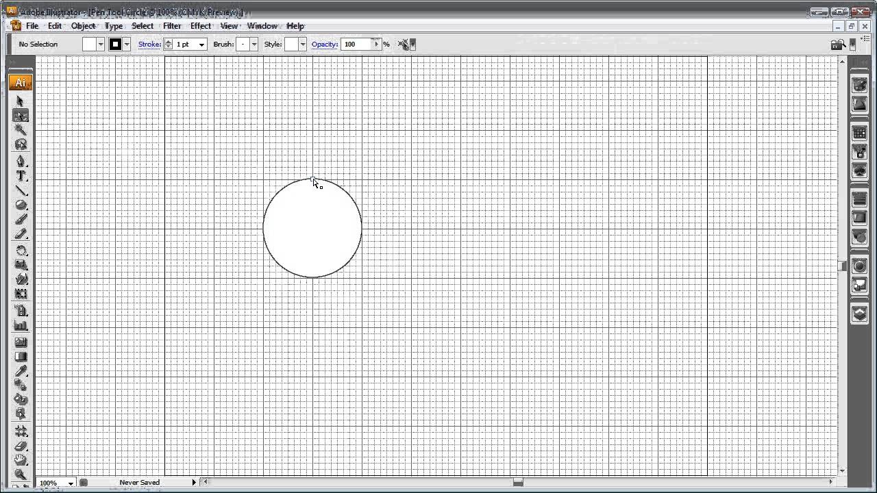Select the Blend tool
Viewport: 877px width, 493px height.
(x=21, y=385)
